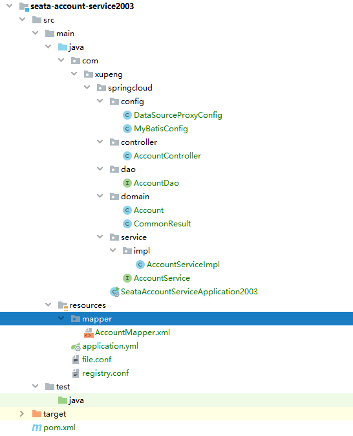The width and height of the screenshot is (353, 436).
Task: Select the file.conf file name
Action: [97, 360]
